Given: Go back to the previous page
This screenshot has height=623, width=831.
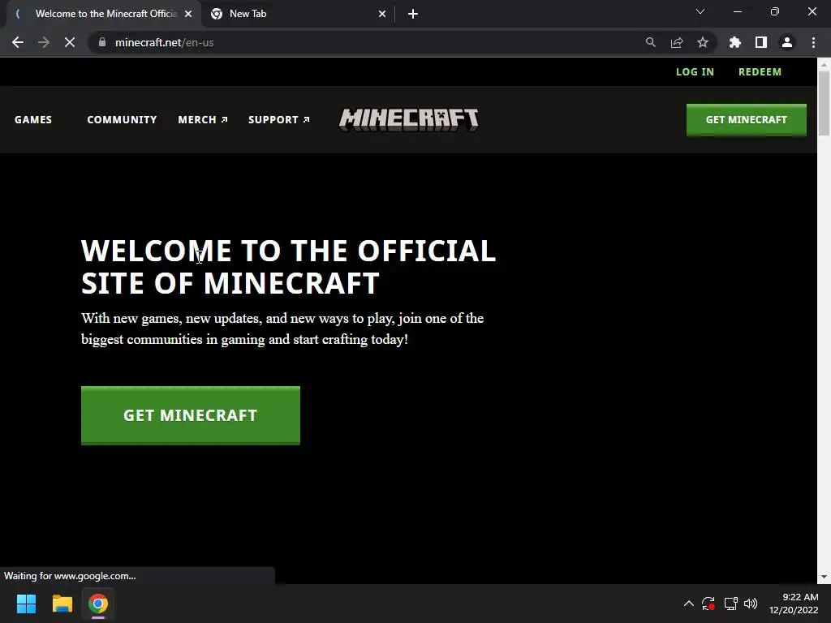Looking at the screenshot, I should click(x=18, y=42).
